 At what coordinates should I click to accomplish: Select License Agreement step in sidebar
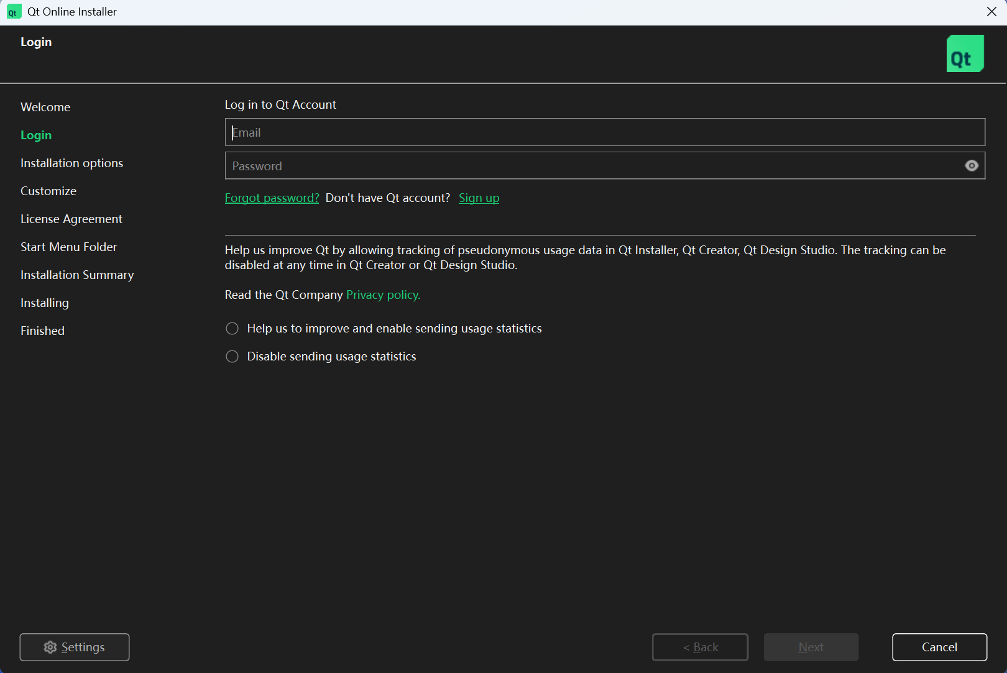point(71,219)
